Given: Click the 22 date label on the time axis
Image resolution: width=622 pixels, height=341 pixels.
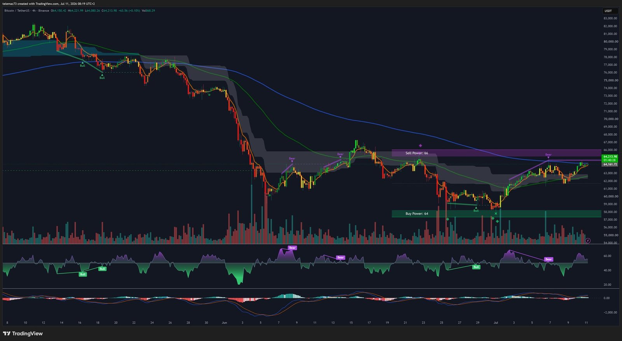Looking at the screenshot, I should [134, 323].
